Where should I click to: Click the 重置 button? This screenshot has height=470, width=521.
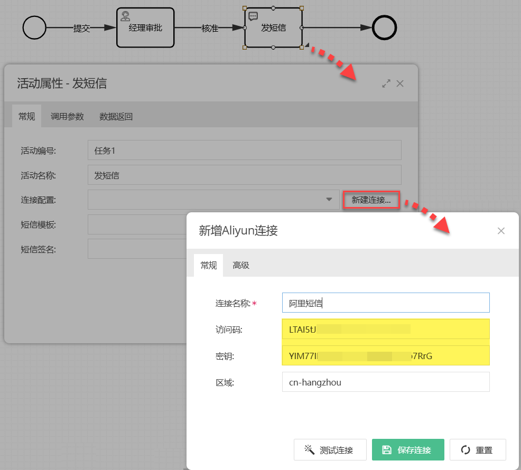(x=478, y=449)
